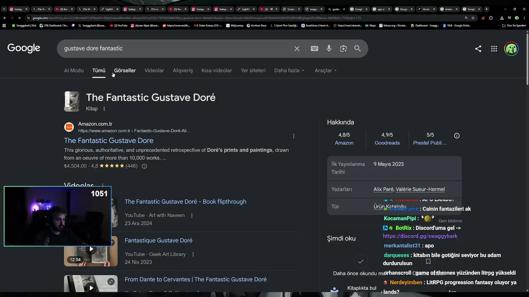The image size is (529, 297).
Task: Click the Amazon.com.tr site favicon
Action: [x=69, y=127]
